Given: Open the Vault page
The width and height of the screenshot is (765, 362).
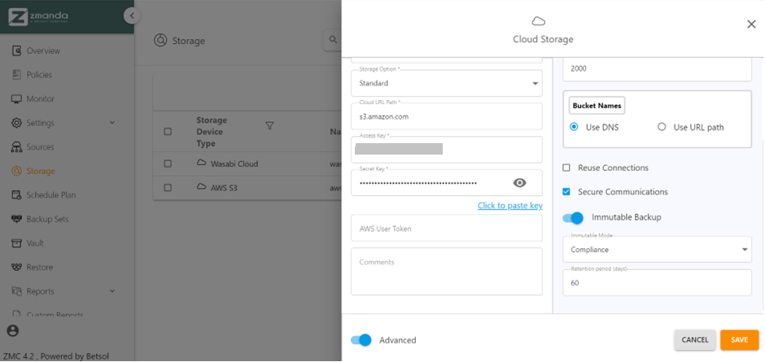Looking at the screenshot, I should point(35,243).
